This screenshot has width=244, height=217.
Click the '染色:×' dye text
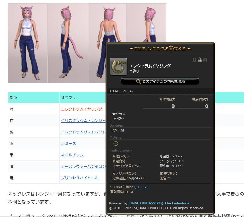pyautogui.click(x=165, y=178)
